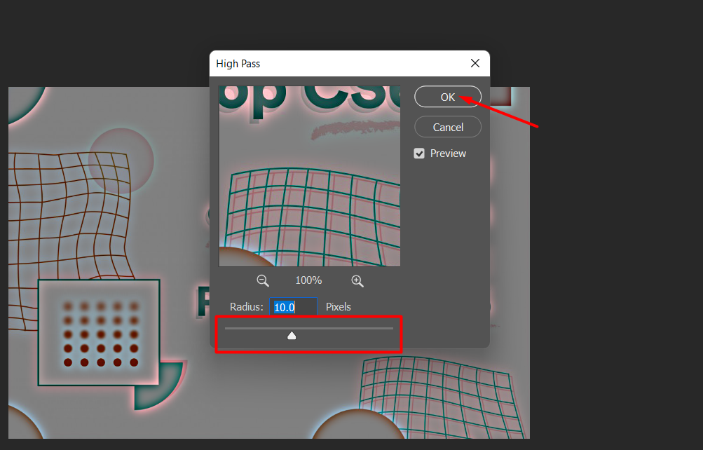This screenshot has width=703, height=450.
Task: Click the Preview checkbox label text
Action: pyautogui.click(x=449, y=154)
